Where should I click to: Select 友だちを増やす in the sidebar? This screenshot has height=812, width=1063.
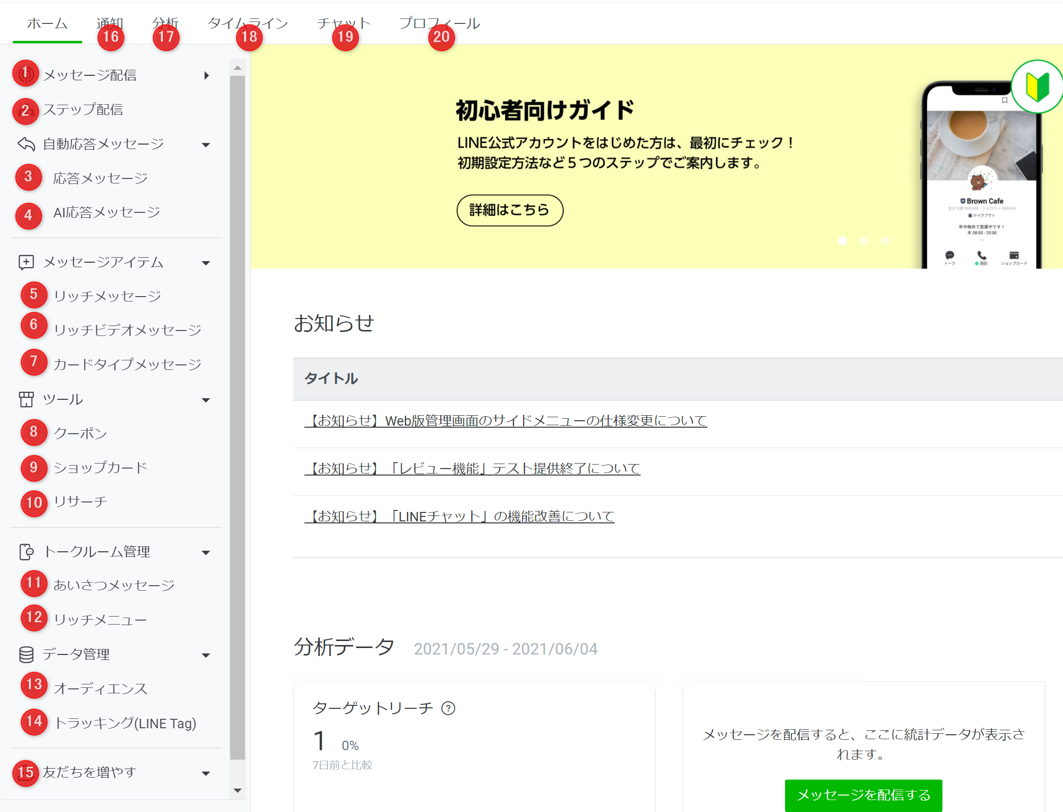(x=90, y=772)
